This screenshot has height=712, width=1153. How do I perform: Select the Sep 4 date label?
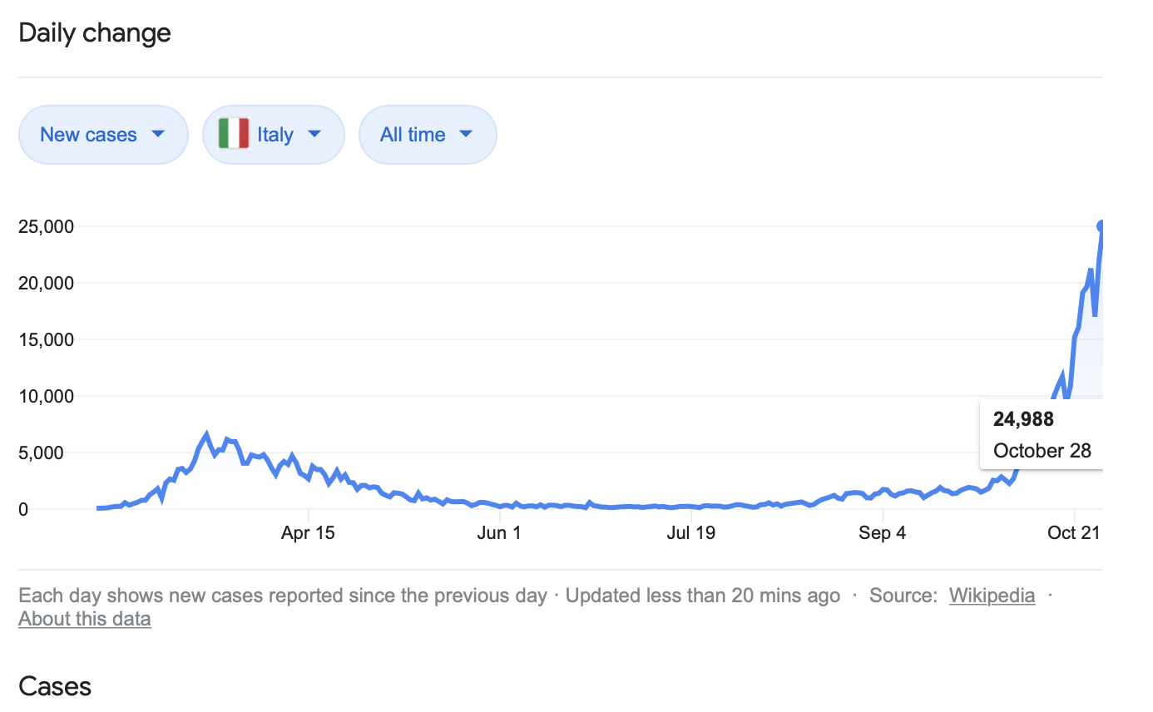coord(882,533)
